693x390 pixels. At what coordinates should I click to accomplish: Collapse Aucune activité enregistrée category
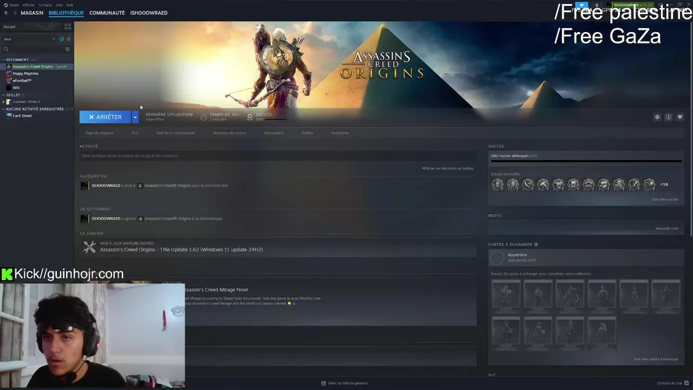pyautogui.click(x=3, y=109)
